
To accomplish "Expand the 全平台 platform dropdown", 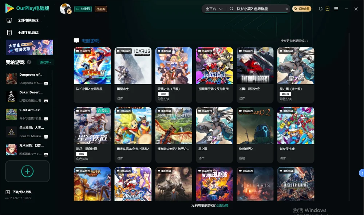I will (214, 9).
